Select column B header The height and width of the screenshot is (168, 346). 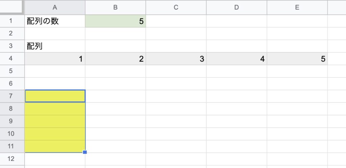point(116,7)
